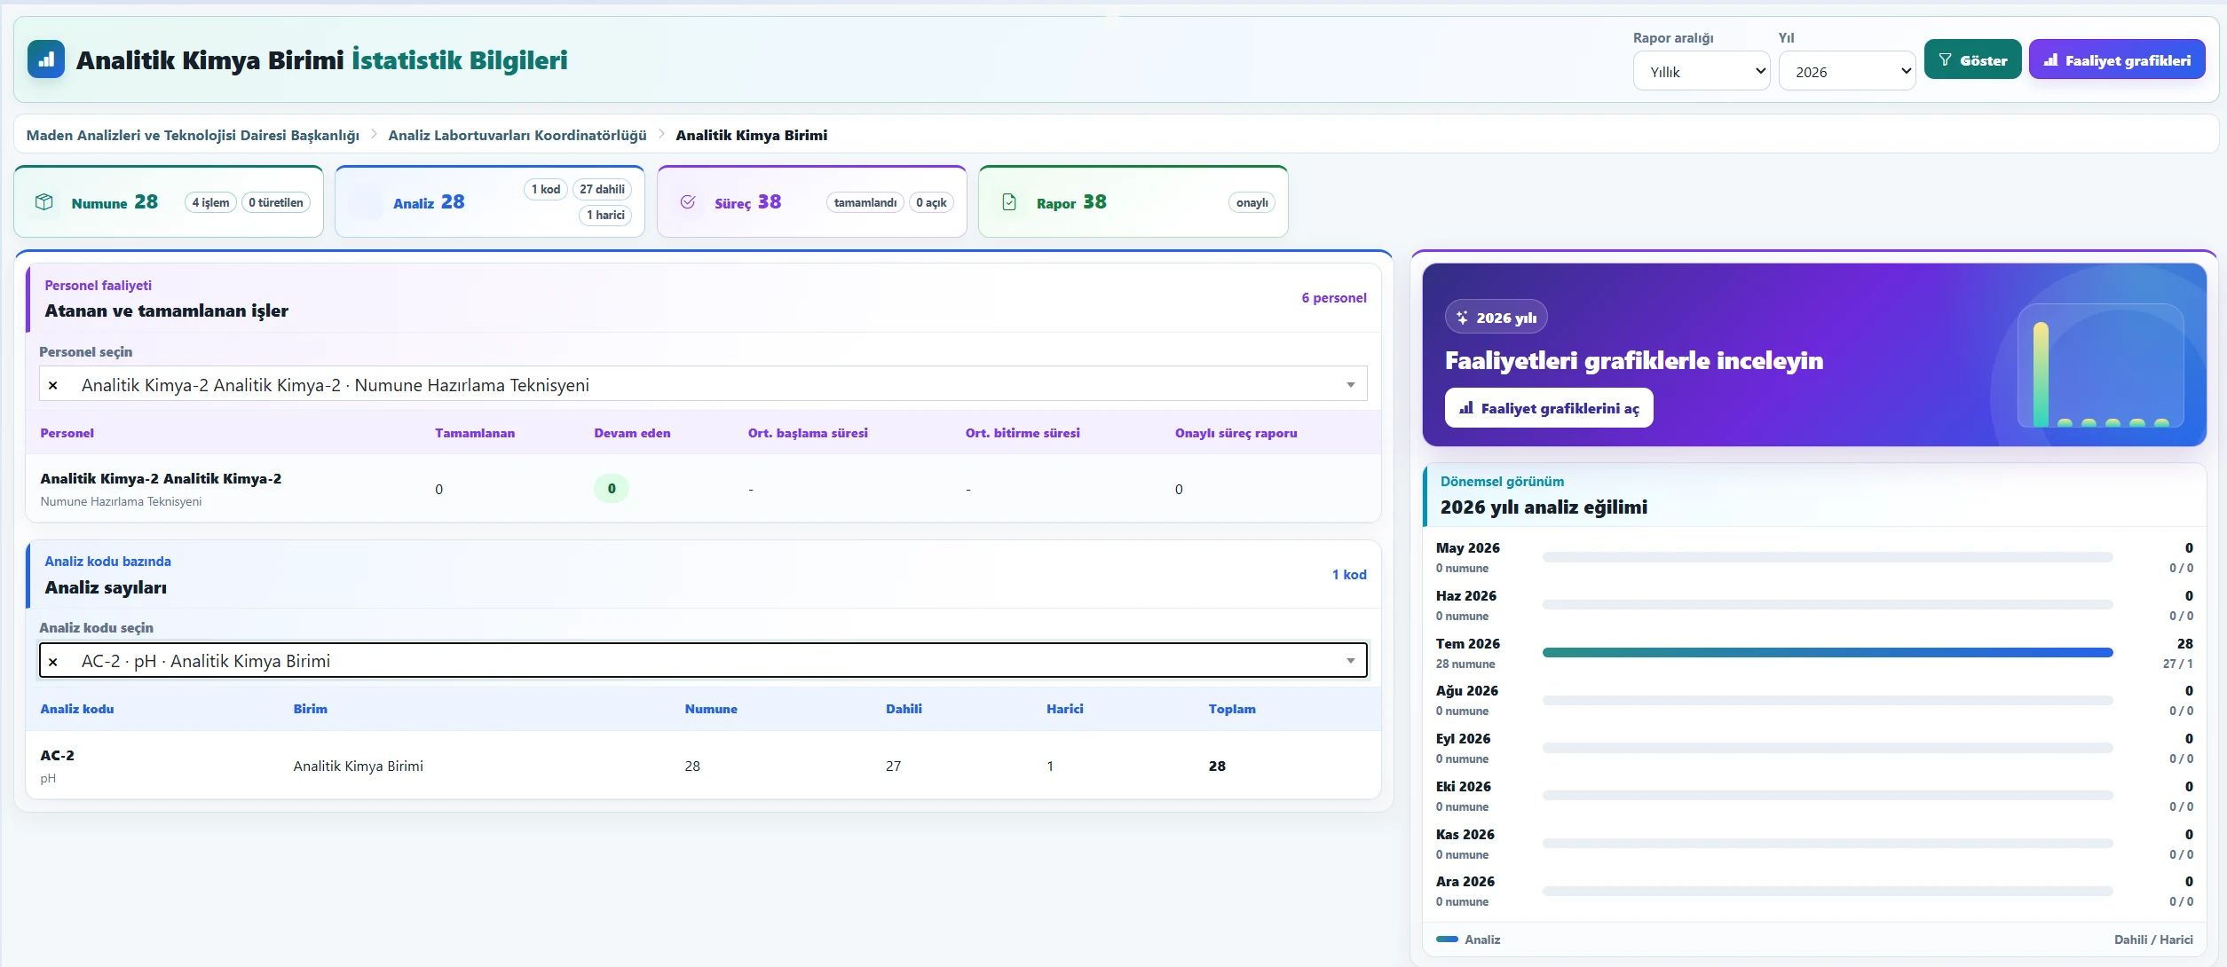This screenshot has width=2227, height=967.
Task: Click the Birim column header
Action: [310, 709]
